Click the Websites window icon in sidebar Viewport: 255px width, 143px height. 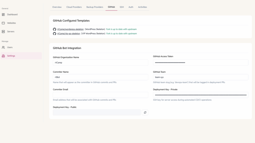(3, 23)
